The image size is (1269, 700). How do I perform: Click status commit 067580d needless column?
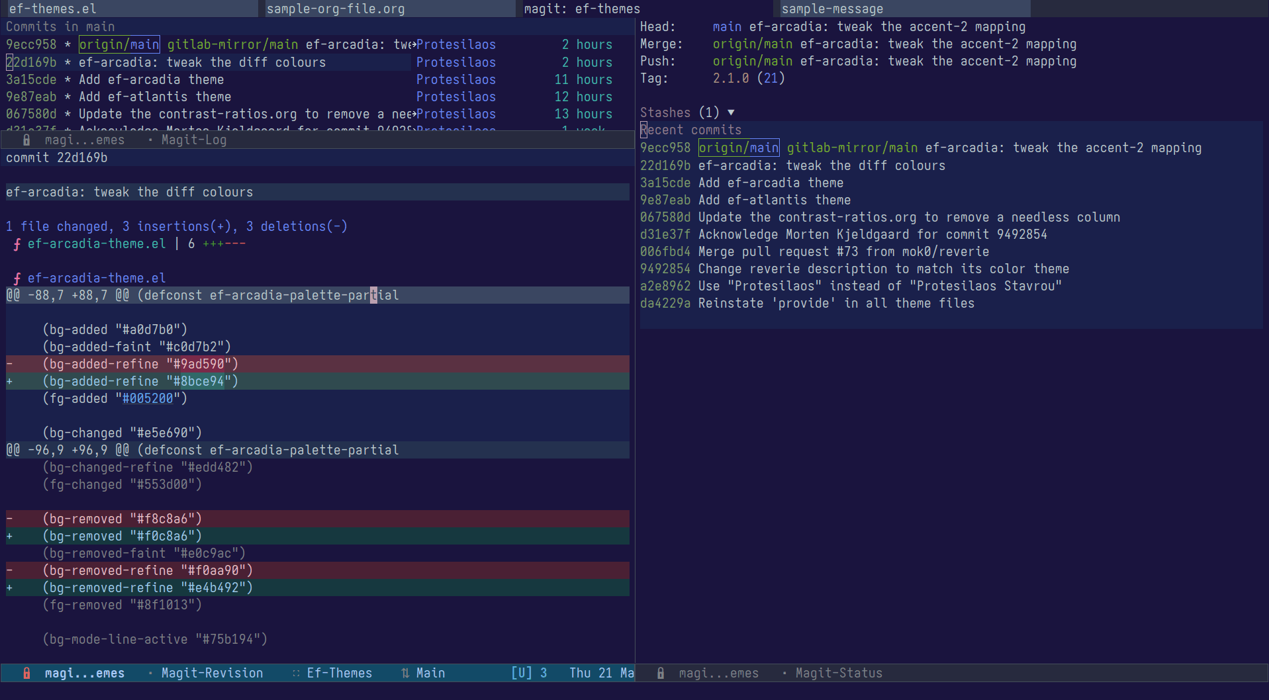coord(880,217)
